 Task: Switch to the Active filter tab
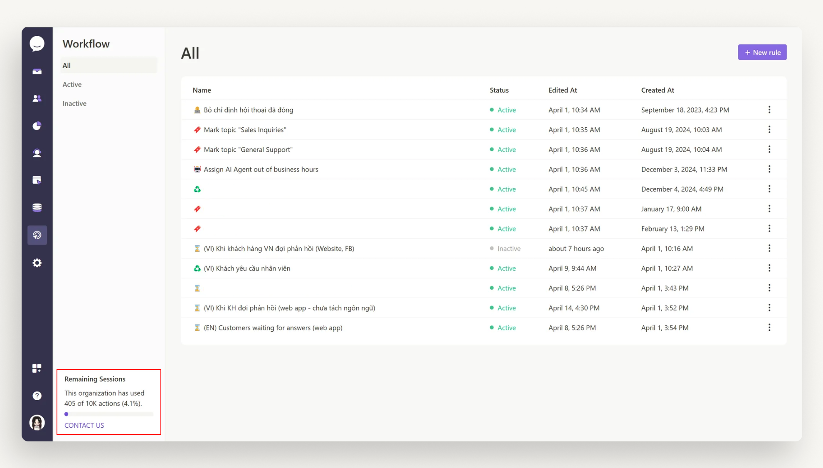pyautogui.click(x=71, y=84)
